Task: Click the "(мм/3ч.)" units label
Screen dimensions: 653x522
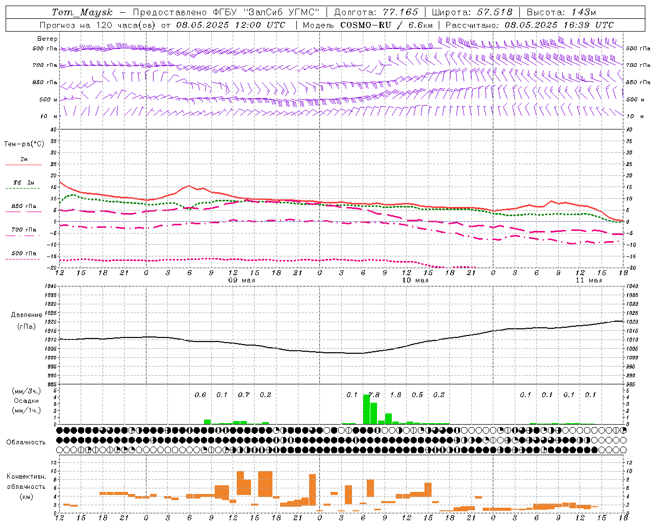Action: [27, 391]
